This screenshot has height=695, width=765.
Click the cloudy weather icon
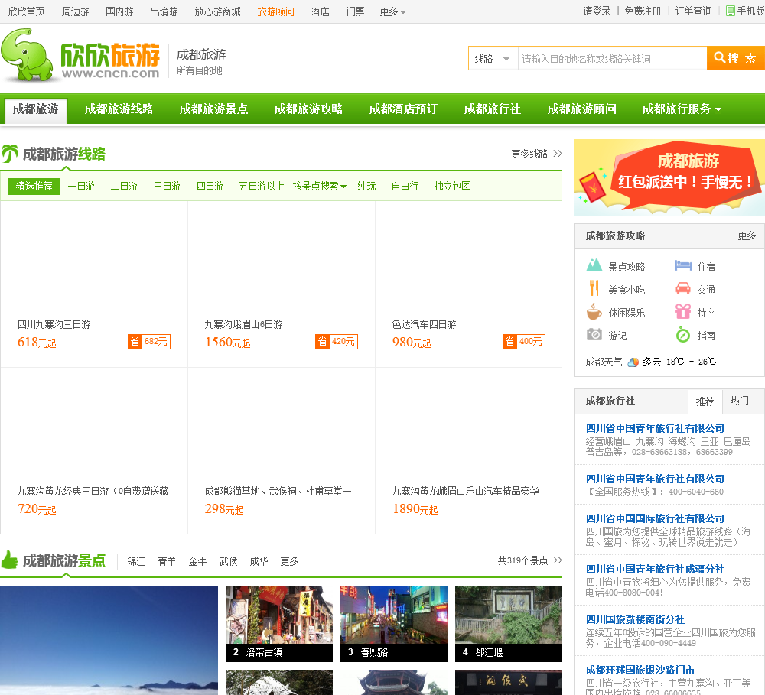(633, 362)
